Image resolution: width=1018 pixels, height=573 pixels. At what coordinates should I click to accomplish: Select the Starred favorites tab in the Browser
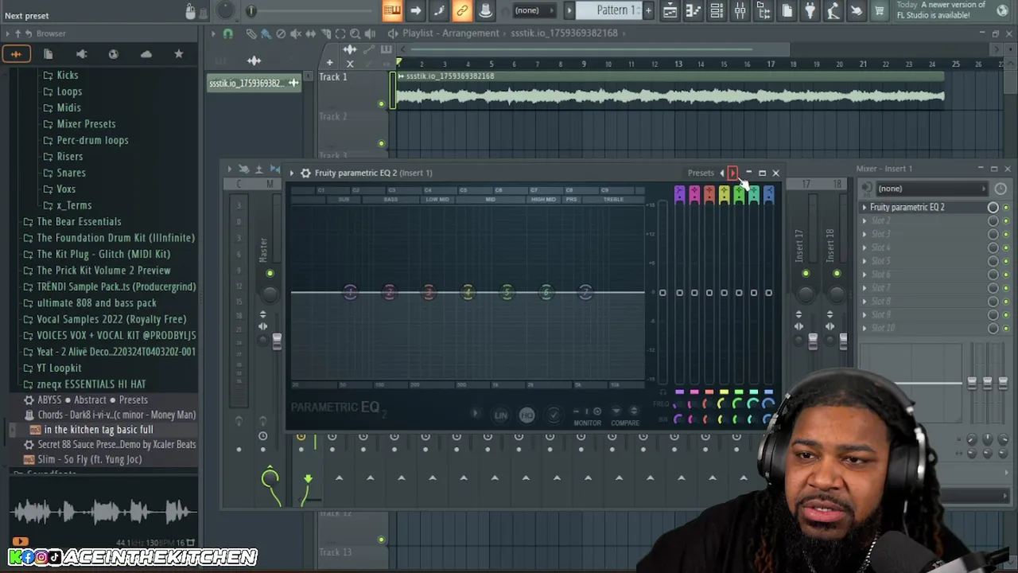[179, 54]
